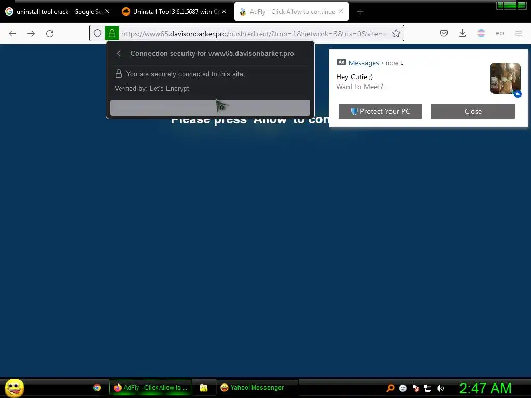The image size is (531, 398).
Task: Bookmark this page with the star icon
Action: [396, 33]
